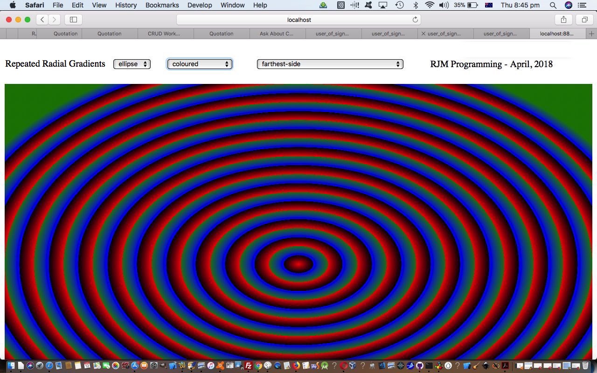
Task: Open Safari compass icon in Dock
Action: tap(49, 366)
